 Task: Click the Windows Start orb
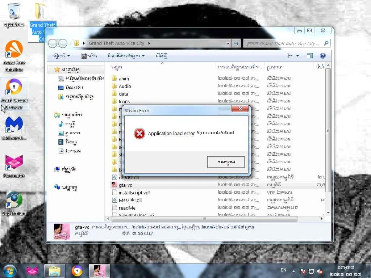[10, 271]
